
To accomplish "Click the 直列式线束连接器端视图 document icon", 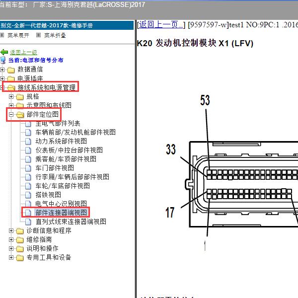I will (28, 222).
